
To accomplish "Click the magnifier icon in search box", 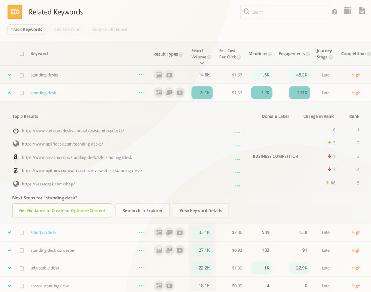I will point(246,12).
